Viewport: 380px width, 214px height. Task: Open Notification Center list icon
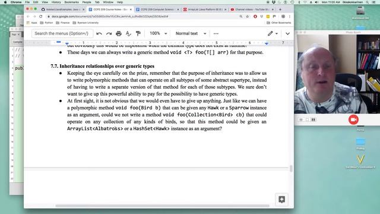tap(373, 2)
